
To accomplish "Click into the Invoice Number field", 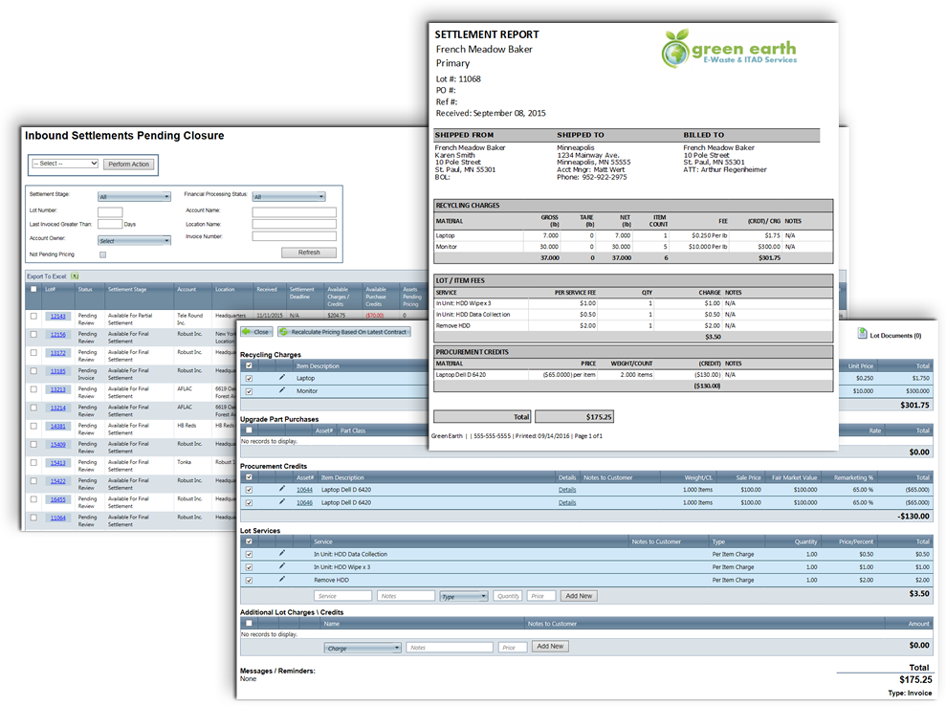I will pyautogui.click(x=295, y=236).
